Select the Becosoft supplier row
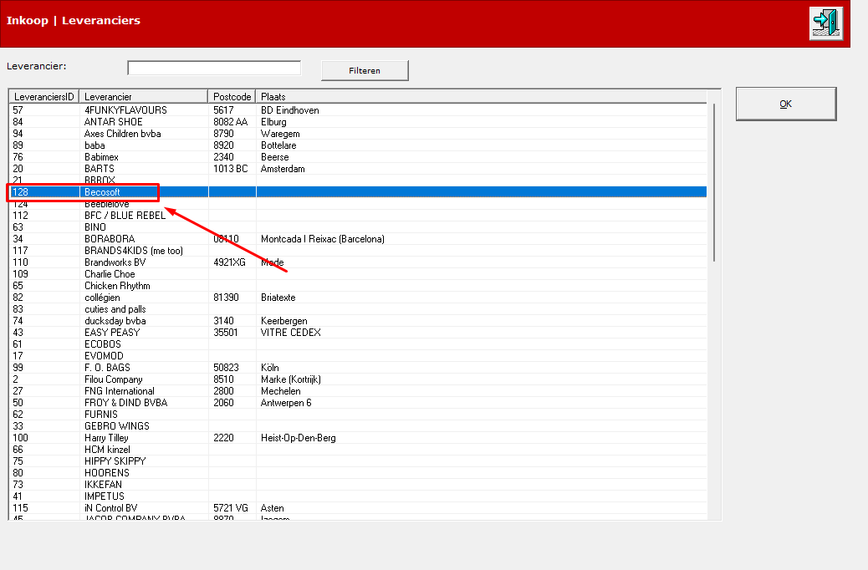 (358, 192)
